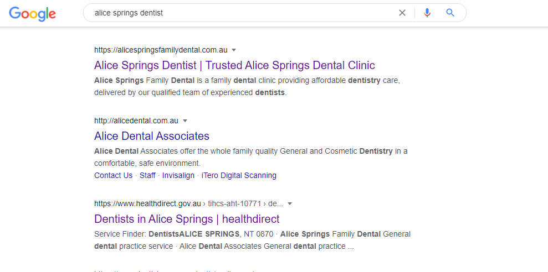548x272 pixels.
Task: Open dropdown arrow beside alicedental.com.au URL
Action: [185, 121]
